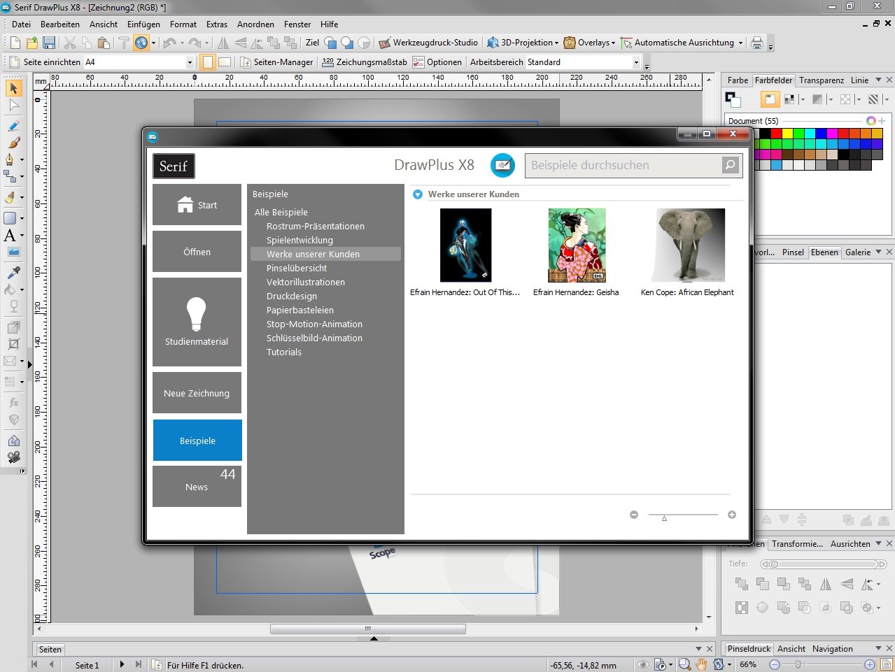Image resolution: width=895 pixels, height=672 pixels.
Task: Select the Artistic Text tool
Action: 10,235
